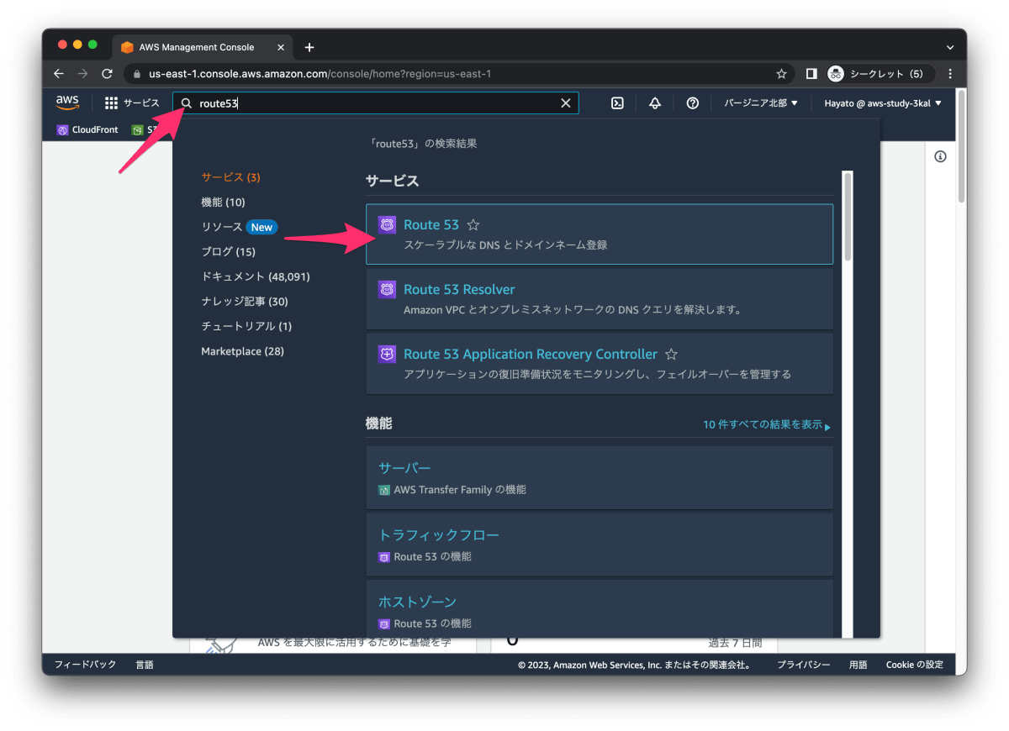Open the tab search chevron dropdown
This screenshot has height=731, width=1009.
click(x=950, y=48)
